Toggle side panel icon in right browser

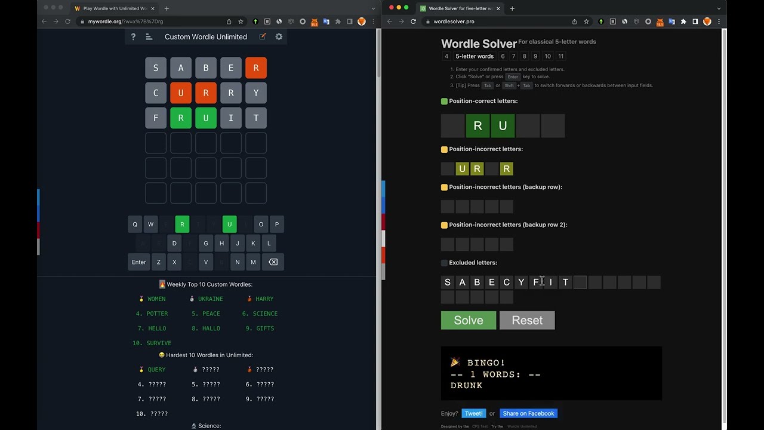point(695,21)
